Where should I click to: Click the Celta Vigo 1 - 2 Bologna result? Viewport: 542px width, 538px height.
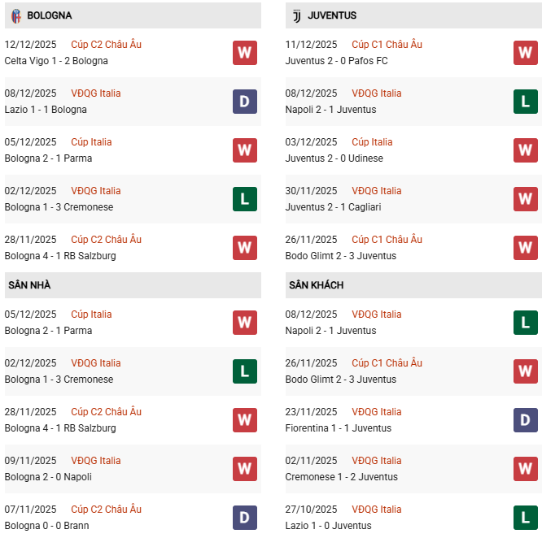[x=56, y=61]
